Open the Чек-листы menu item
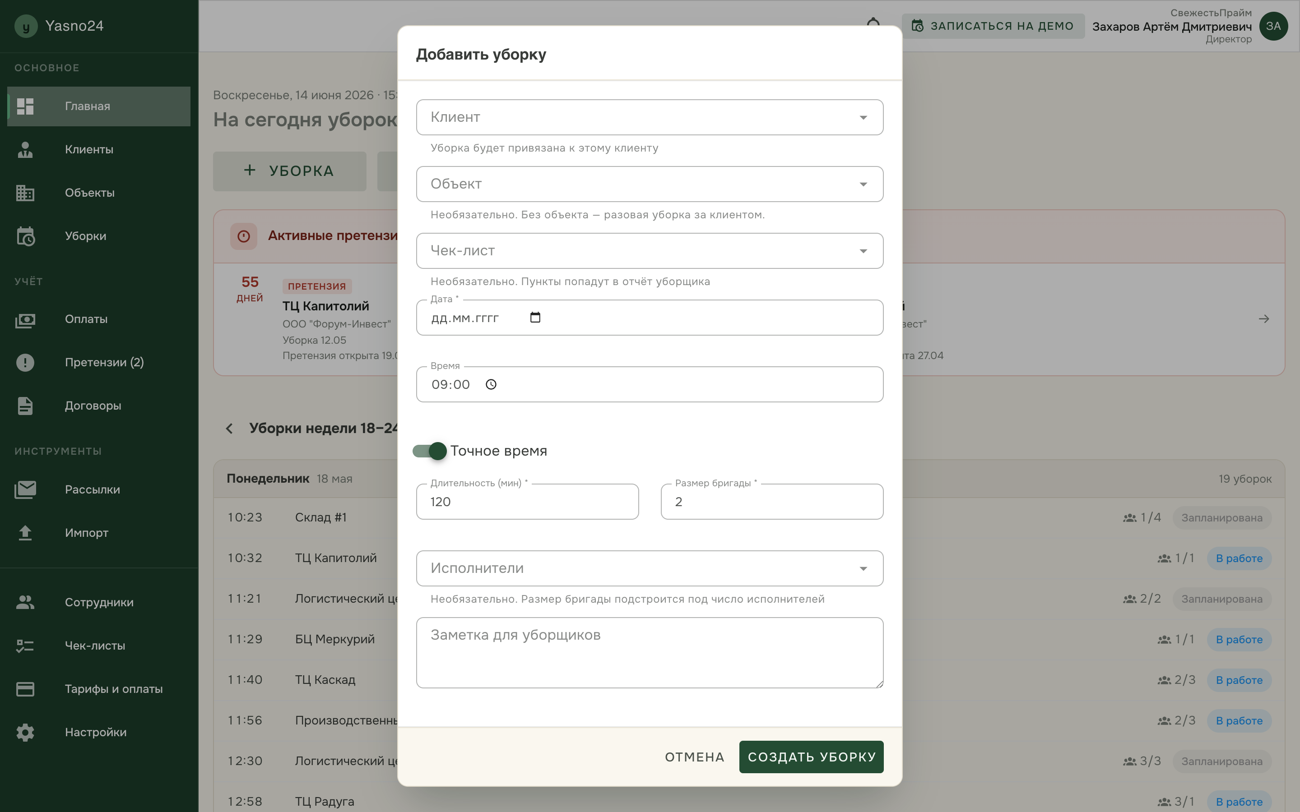 (99, 646)
